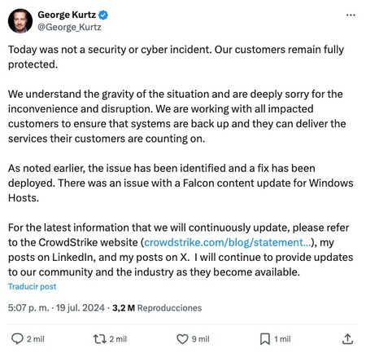Click the tweet's first paragraph text
This screenshot has height=353, width=366.
pos(176,57)
